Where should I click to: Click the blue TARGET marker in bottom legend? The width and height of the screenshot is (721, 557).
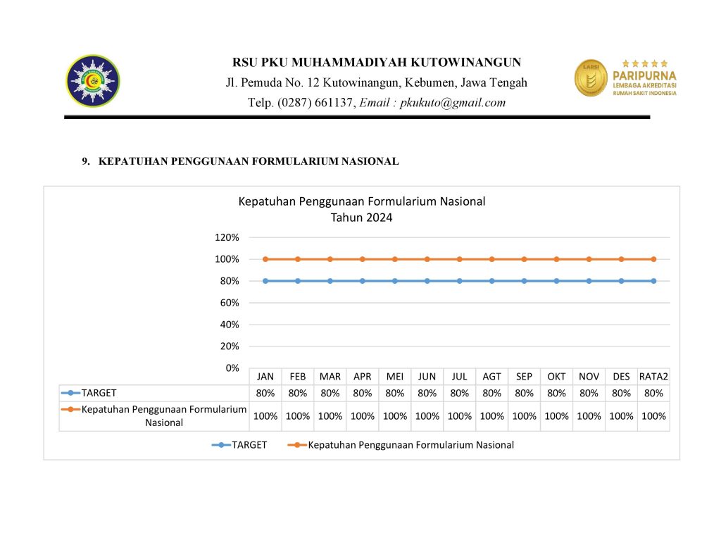pyautogui.click(x=222, y=445)
